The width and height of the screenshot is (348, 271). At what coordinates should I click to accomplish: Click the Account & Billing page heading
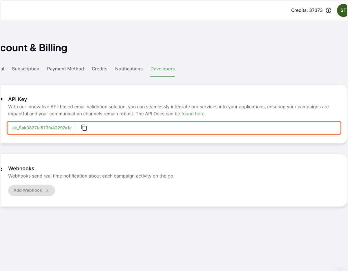point(34,48)
